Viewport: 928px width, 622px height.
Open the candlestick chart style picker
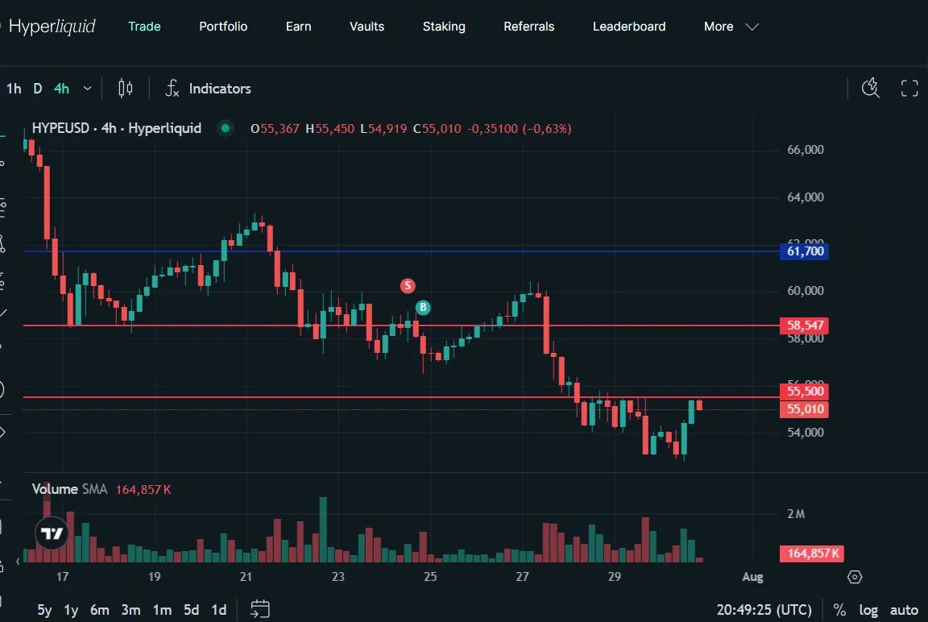tap(125, 89)
